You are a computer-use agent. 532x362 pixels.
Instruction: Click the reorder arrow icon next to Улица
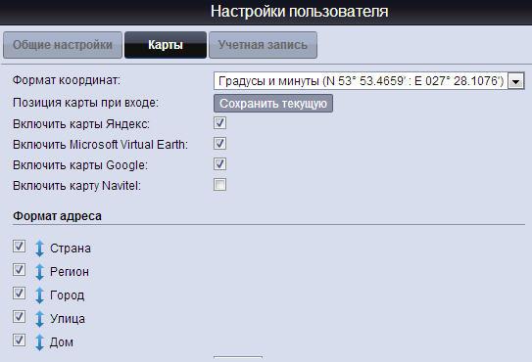click(40, 319)
